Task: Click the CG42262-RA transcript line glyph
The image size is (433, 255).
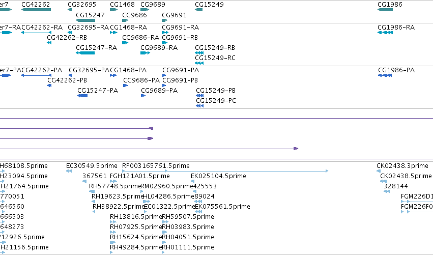Action: point(37,33)
